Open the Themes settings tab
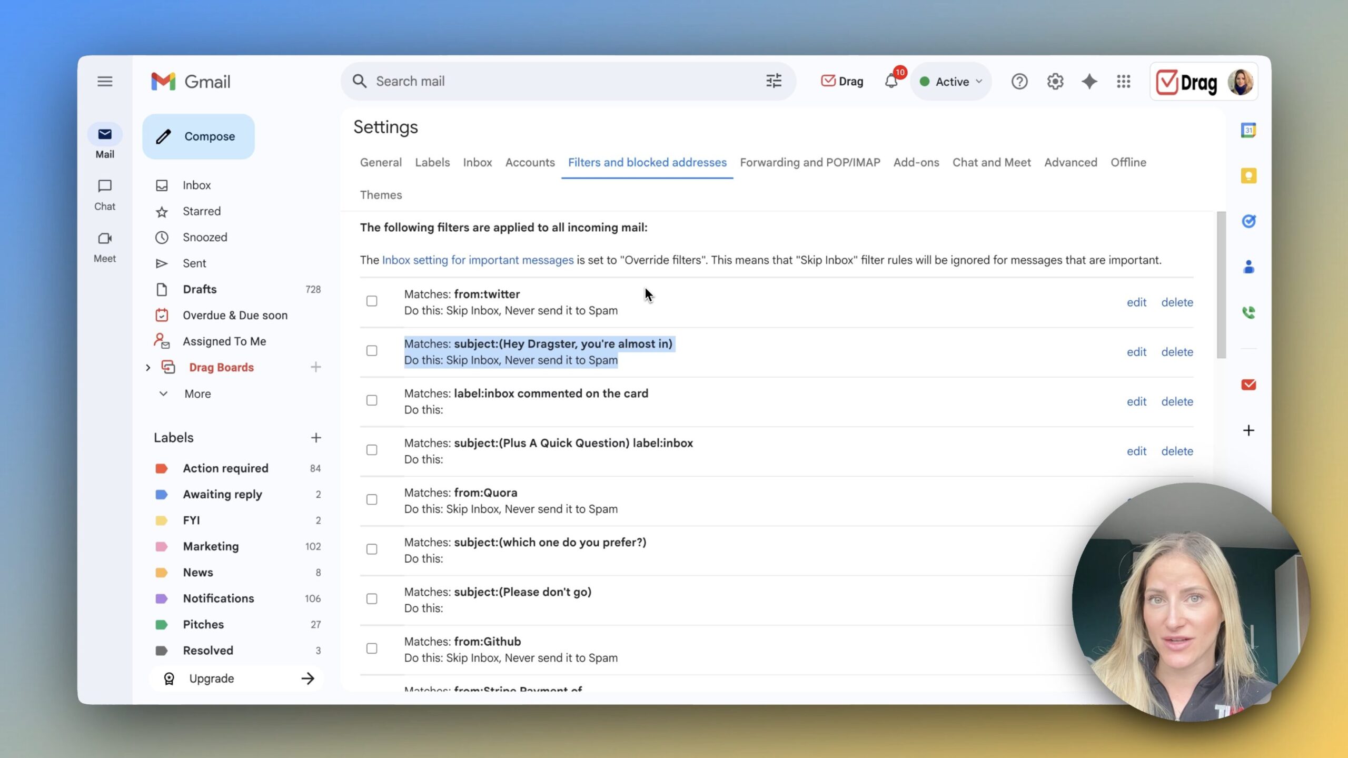The width and height of the screenshot is (1348, 758). (x=381, y=195)
